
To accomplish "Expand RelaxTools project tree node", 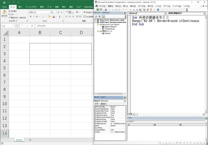I will click(x=95, y=20).
